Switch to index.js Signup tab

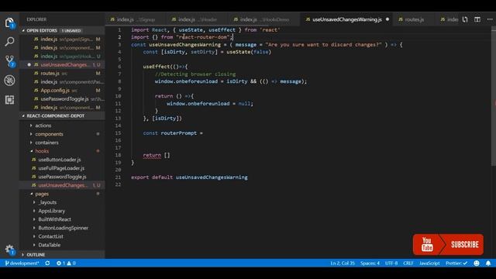pos(136,19)
